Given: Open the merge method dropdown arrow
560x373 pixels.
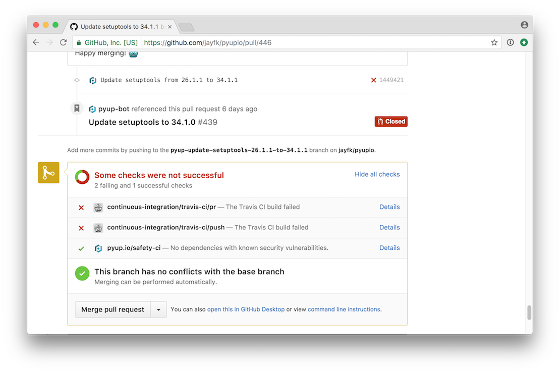Looking at the screenshot, I should 158,309.
